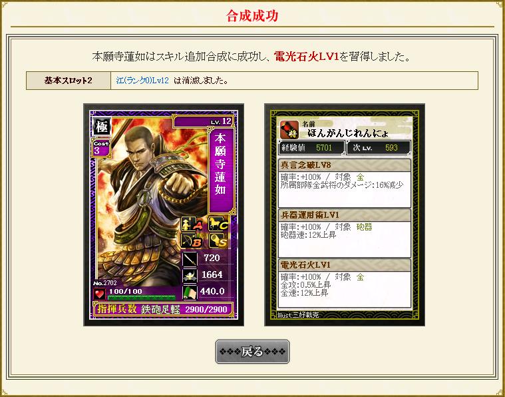Viewport: 505px width, 397px height.
Task: Click the cavalry aptitude C icon
Action: [218, 224]
